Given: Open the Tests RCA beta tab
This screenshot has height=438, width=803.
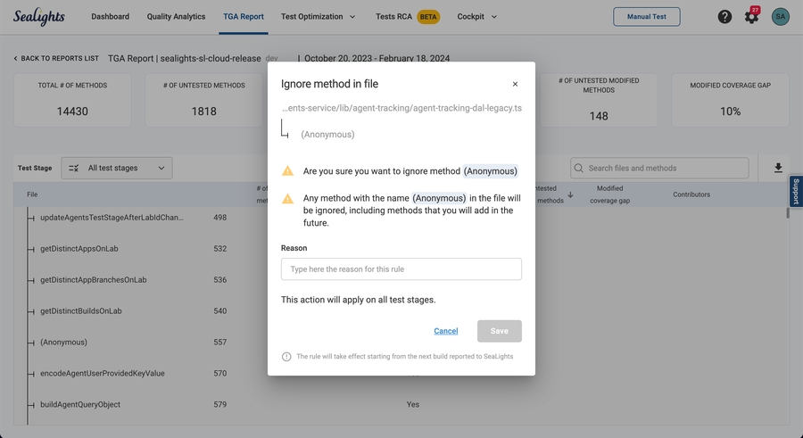Looking at the screenshot, I should click(407, 16).
